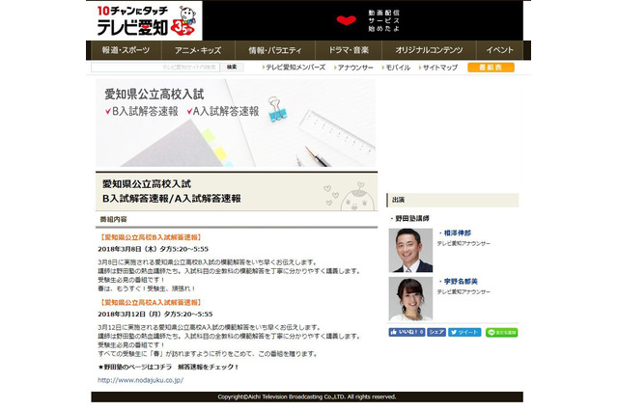Open the 情報・バラエティ menu
618x411 pixels.
click(x=275, y=50)
